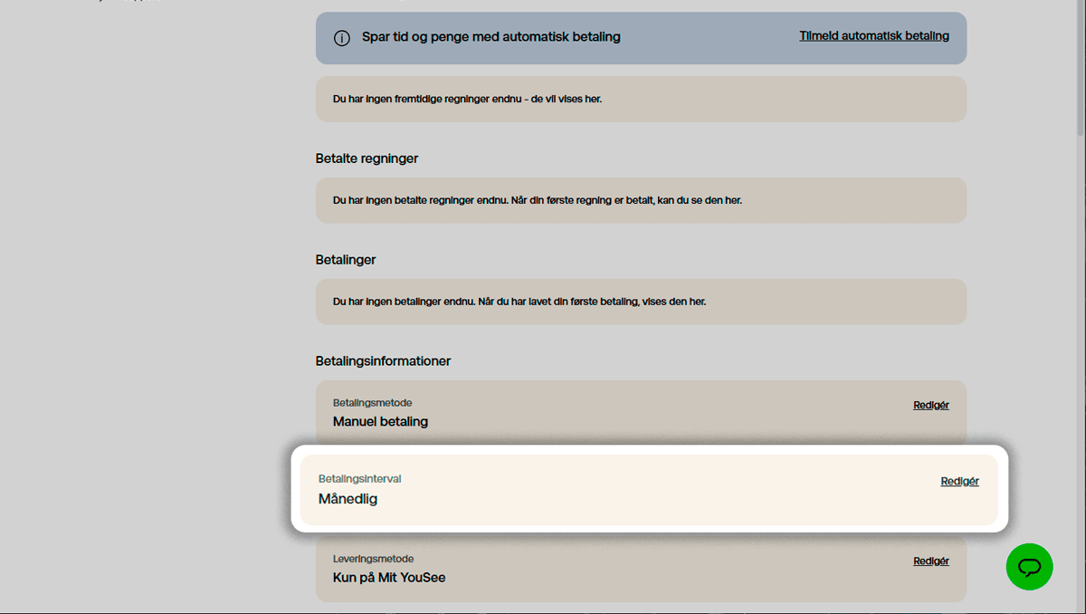Click the info icon in the automatic payment banner
Viewport: 1086px width, 614px height.
[x=341, y=38]
